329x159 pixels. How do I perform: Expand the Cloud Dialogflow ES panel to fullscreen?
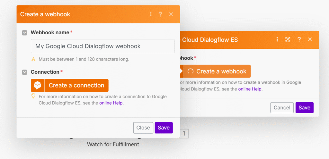tap(288, 39)
